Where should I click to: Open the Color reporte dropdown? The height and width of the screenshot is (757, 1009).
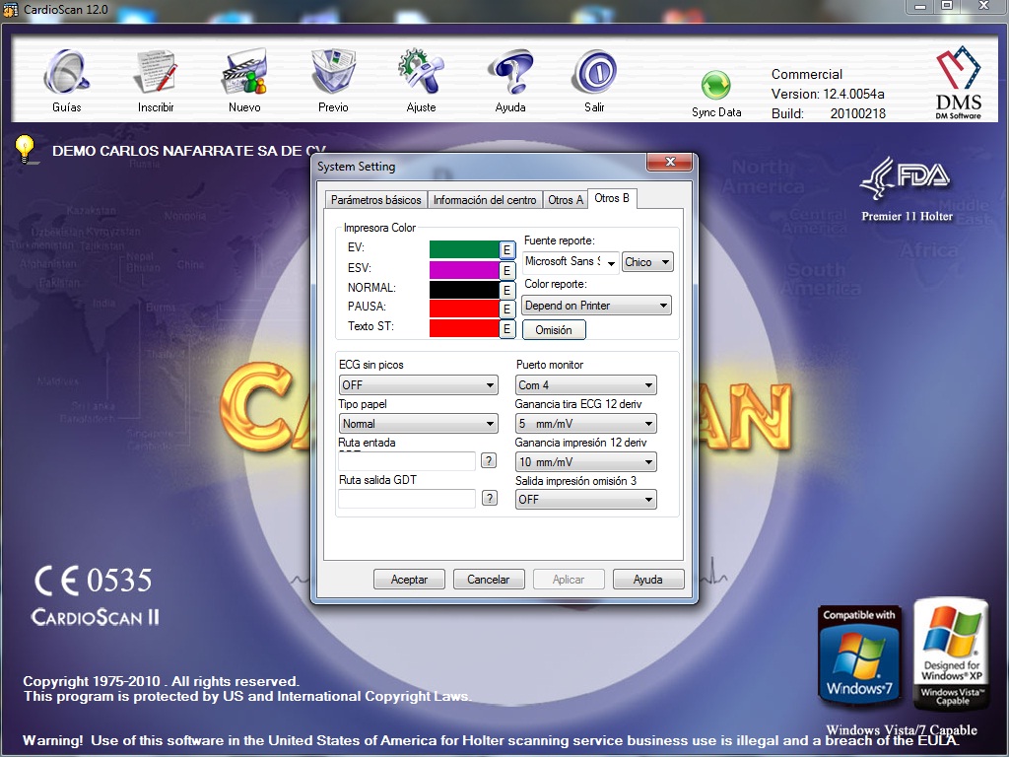coord(597,306)
